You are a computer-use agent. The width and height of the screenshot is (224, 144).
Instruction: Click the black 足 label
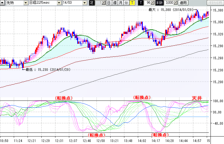92,3
